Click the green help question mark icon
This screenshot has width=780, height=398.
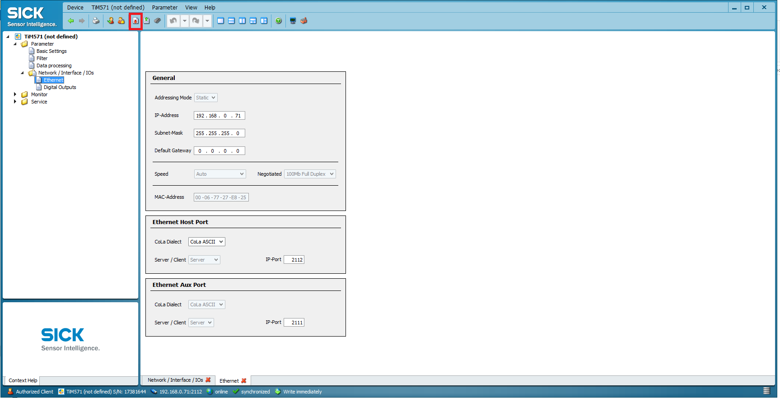[279, 21]
